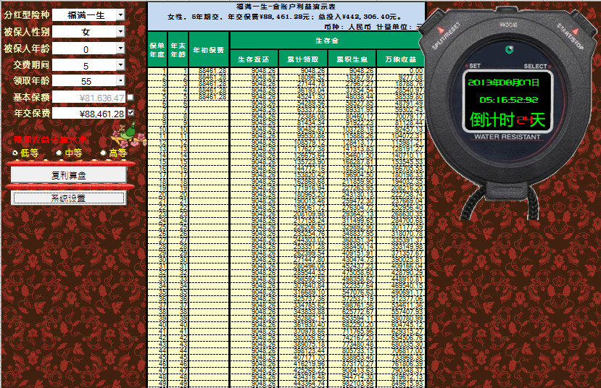
Task: Click the 生存返还 column header
Action: tap(253, 59)
